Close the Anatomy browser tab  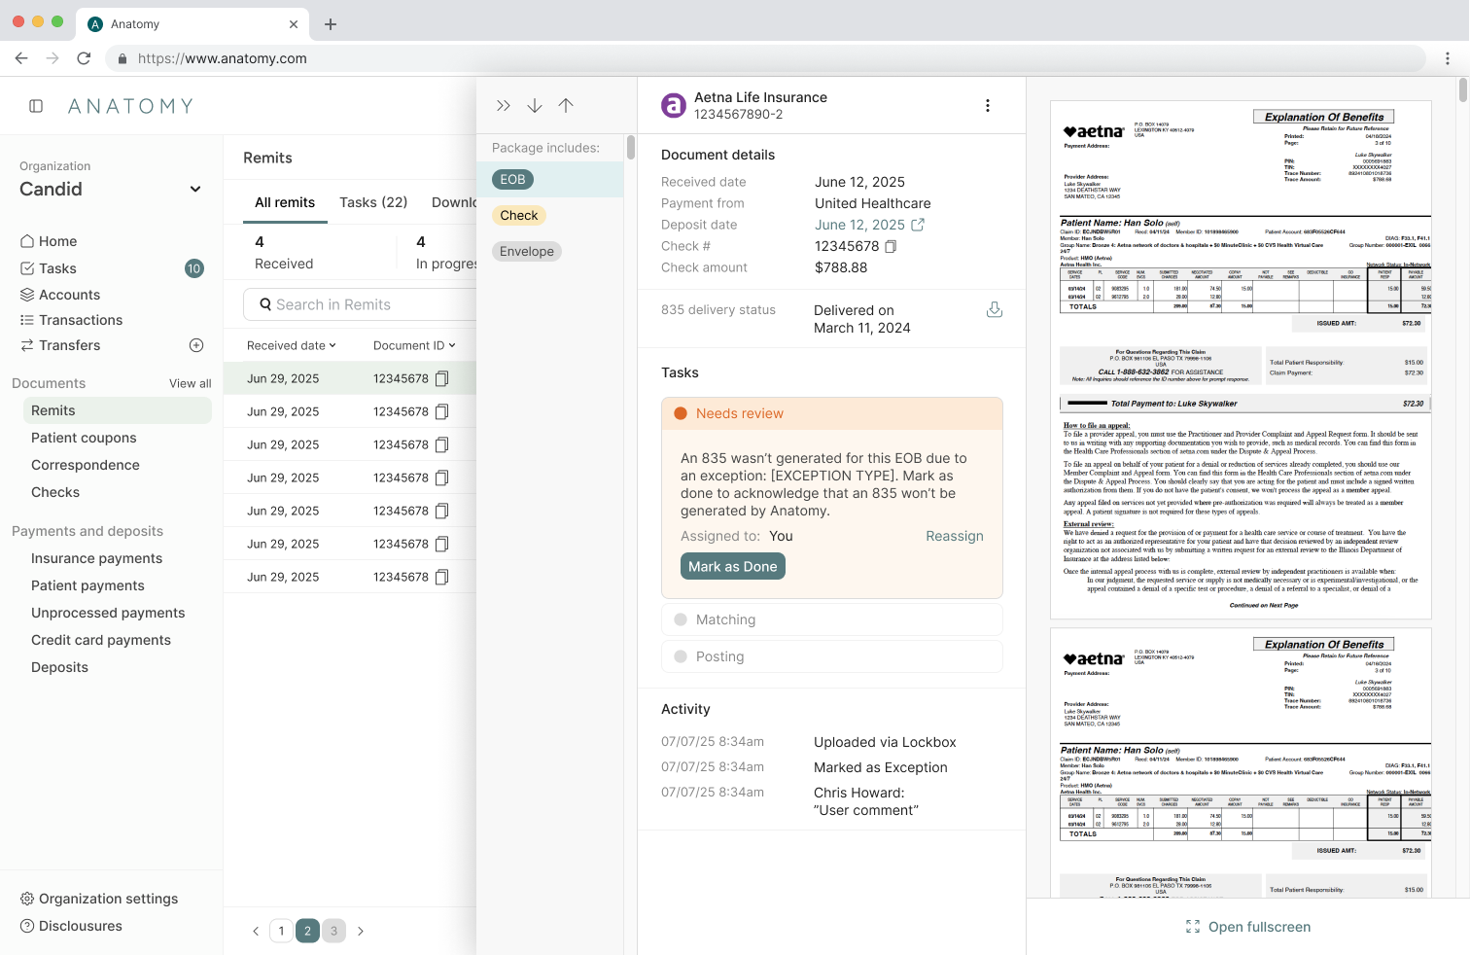[x=295, y=24]
